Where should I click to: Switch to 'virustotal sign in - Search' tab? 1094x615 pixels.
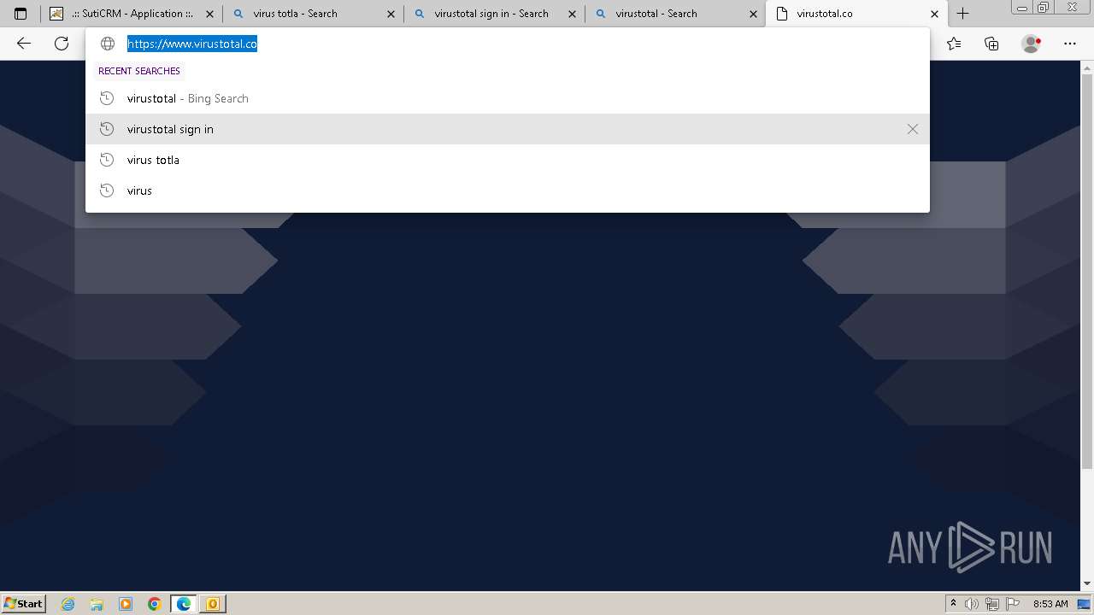[x=494, y=14]
